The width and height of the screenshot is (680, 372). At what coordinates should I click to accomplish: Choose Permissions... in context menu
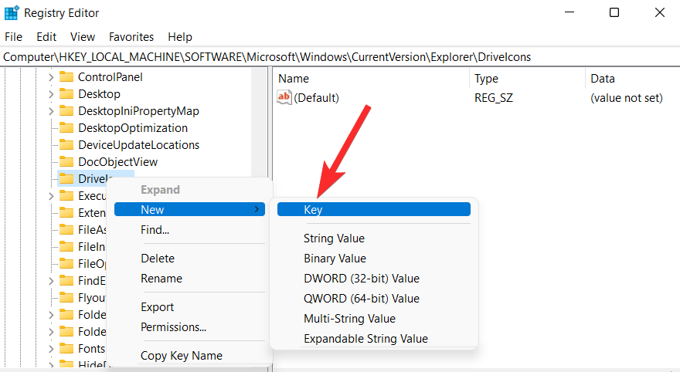pos(173,327)
